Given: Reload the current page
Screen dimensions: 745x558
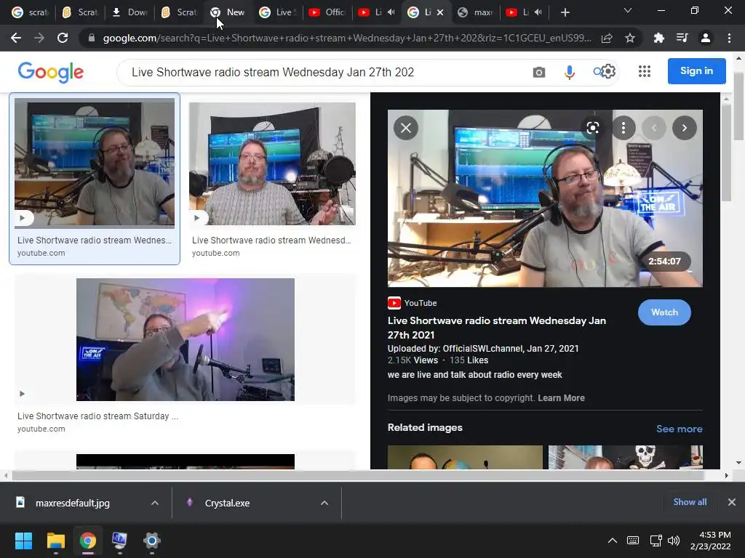Looking at the screenshot, I should [x=63, y=38].
